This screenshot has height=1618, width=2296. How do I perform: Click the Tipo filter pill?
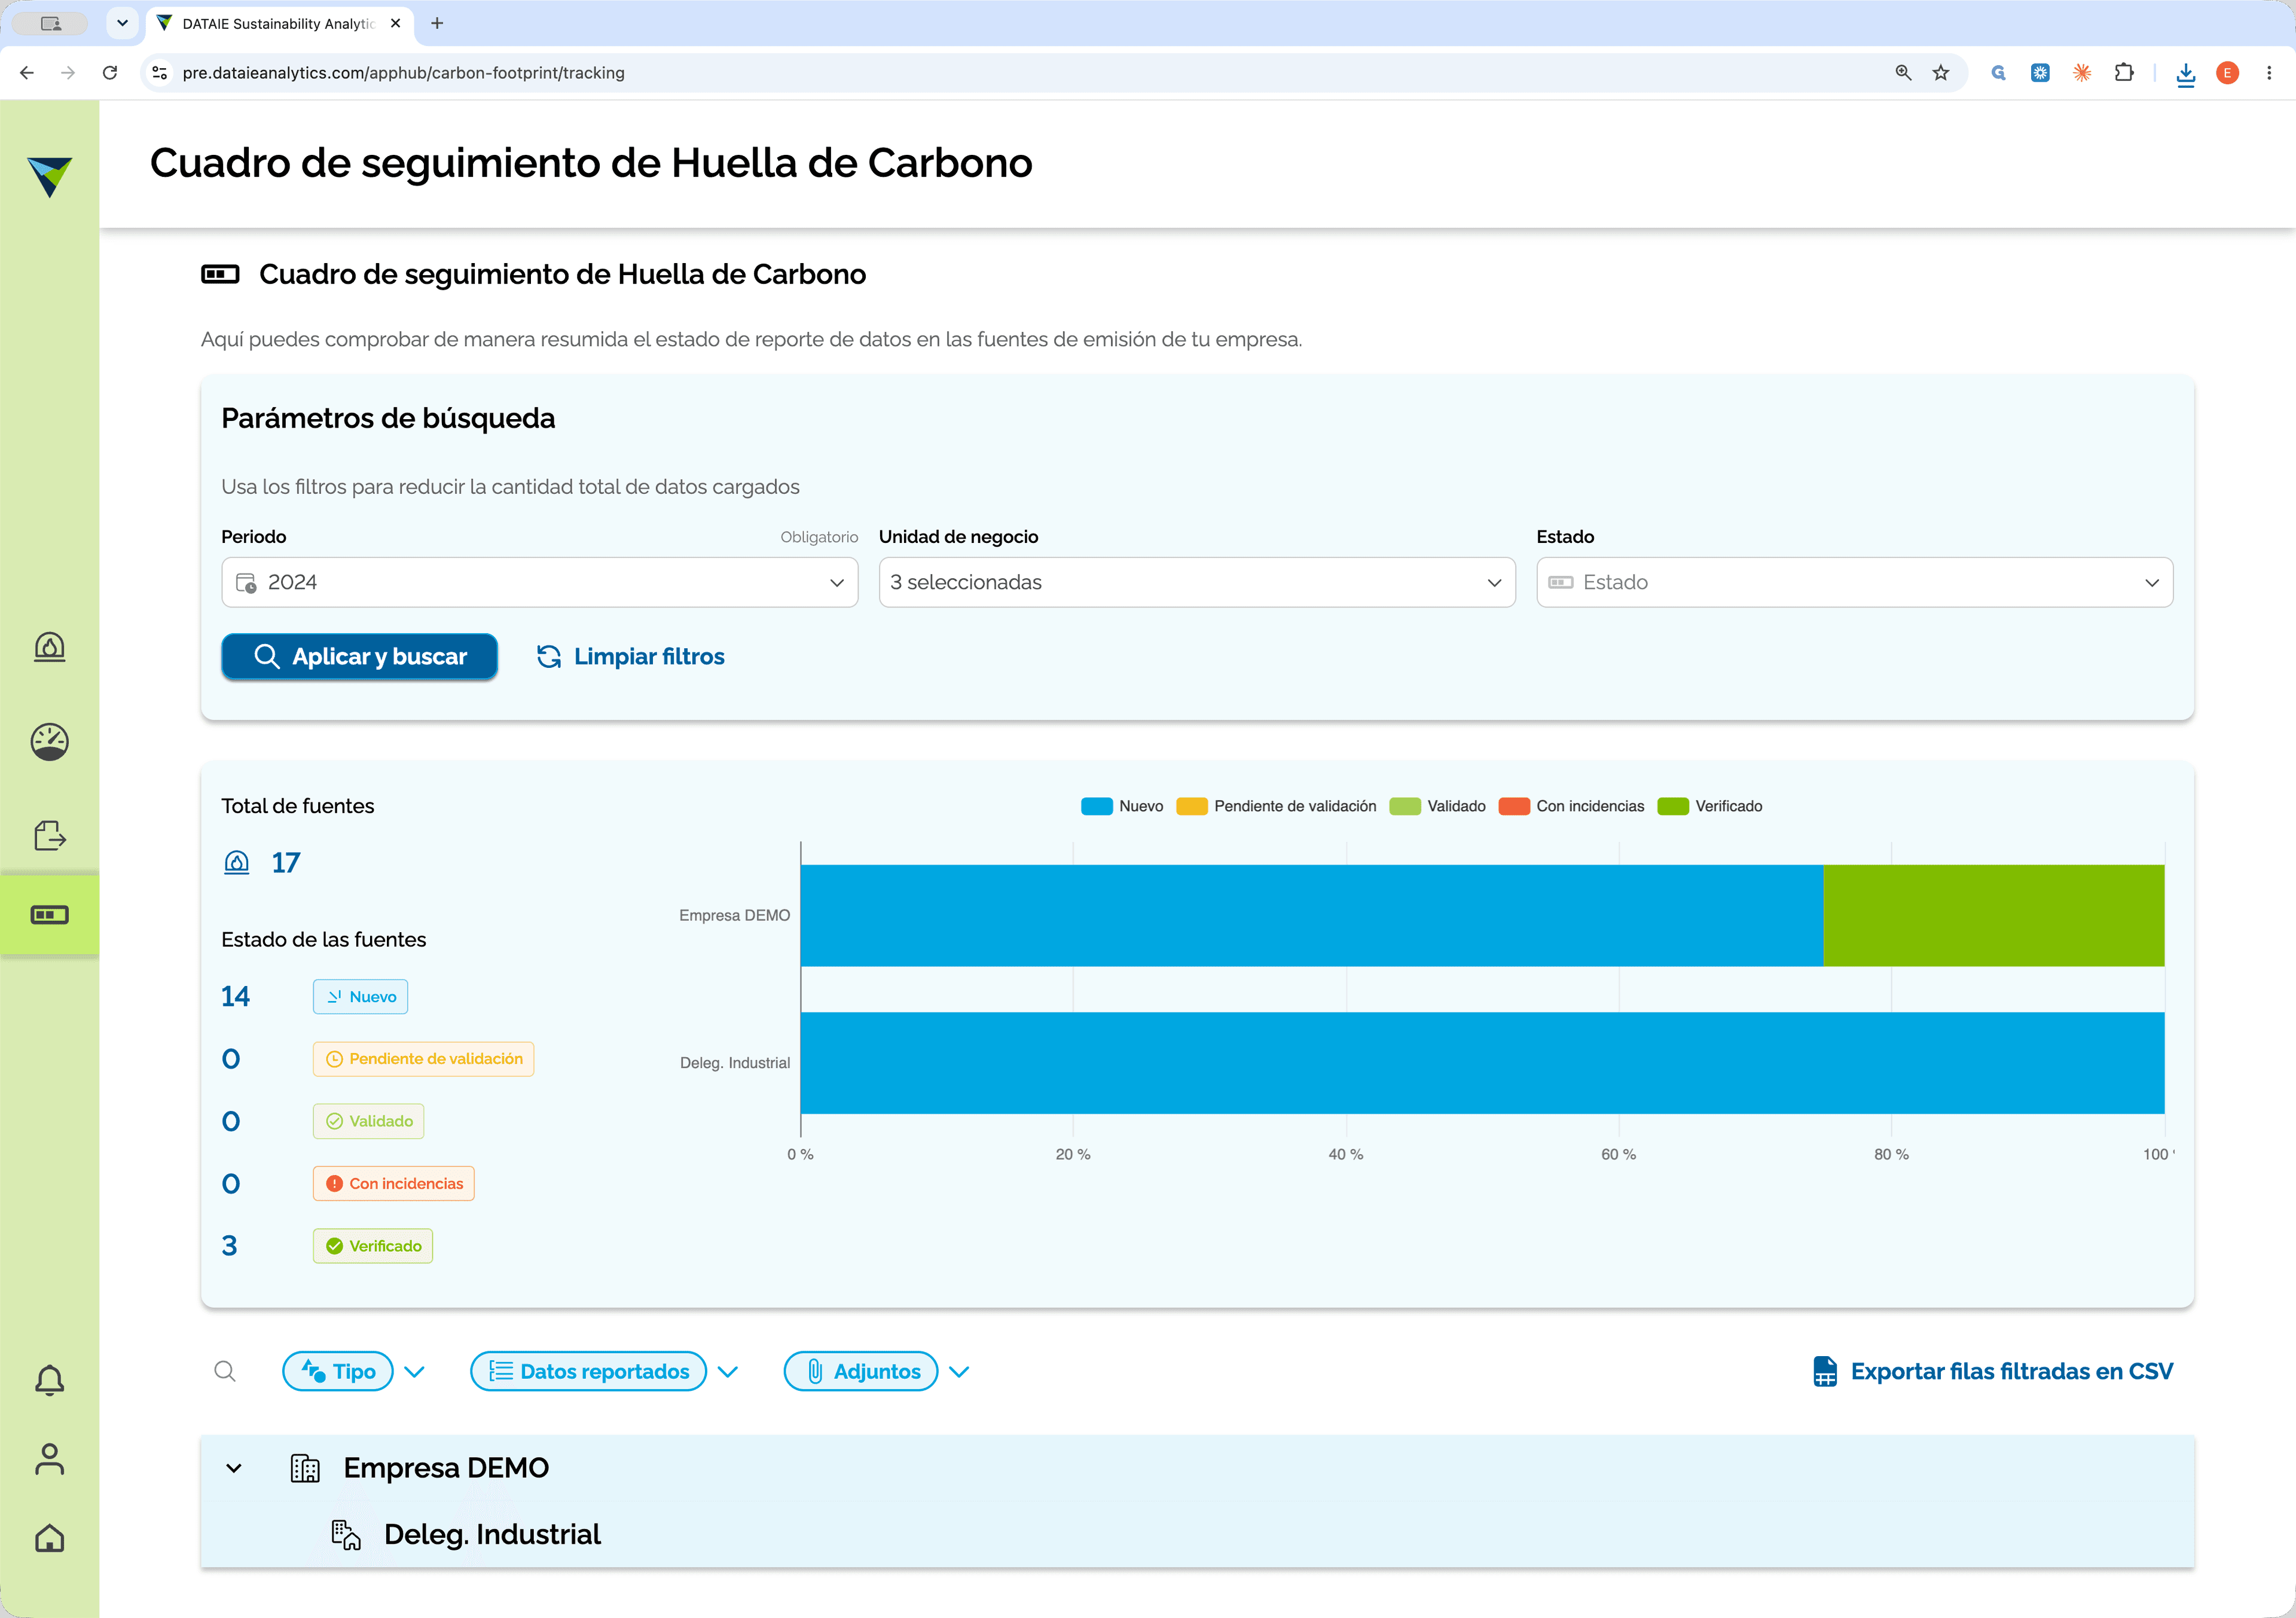pyautogui.click(x=338, y=1371)
